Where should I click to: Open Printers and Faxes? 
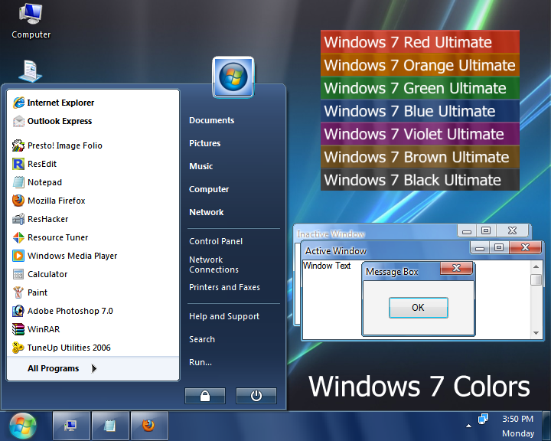click(x=224, y=287)
